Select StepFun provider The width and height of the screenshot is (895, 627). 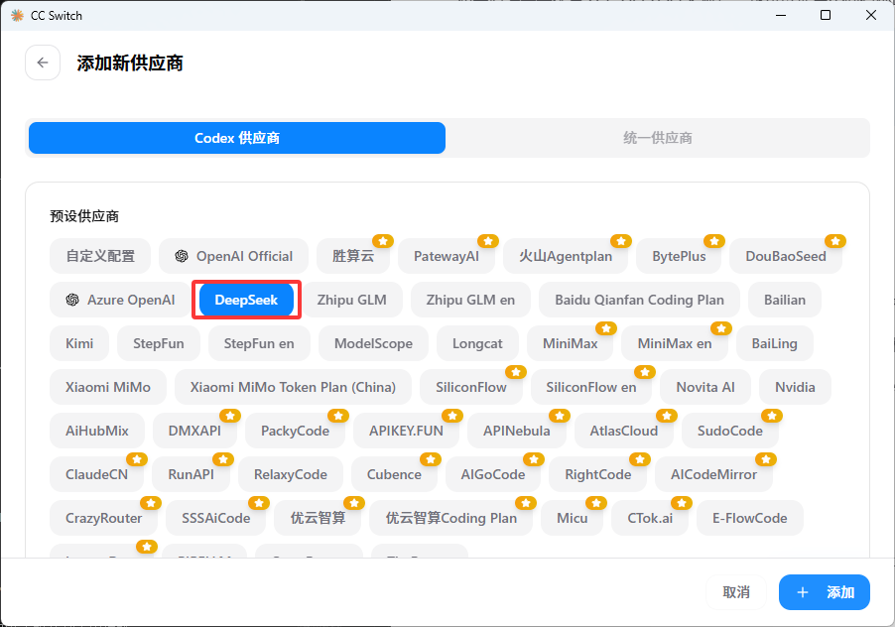(x=159, y=343)
